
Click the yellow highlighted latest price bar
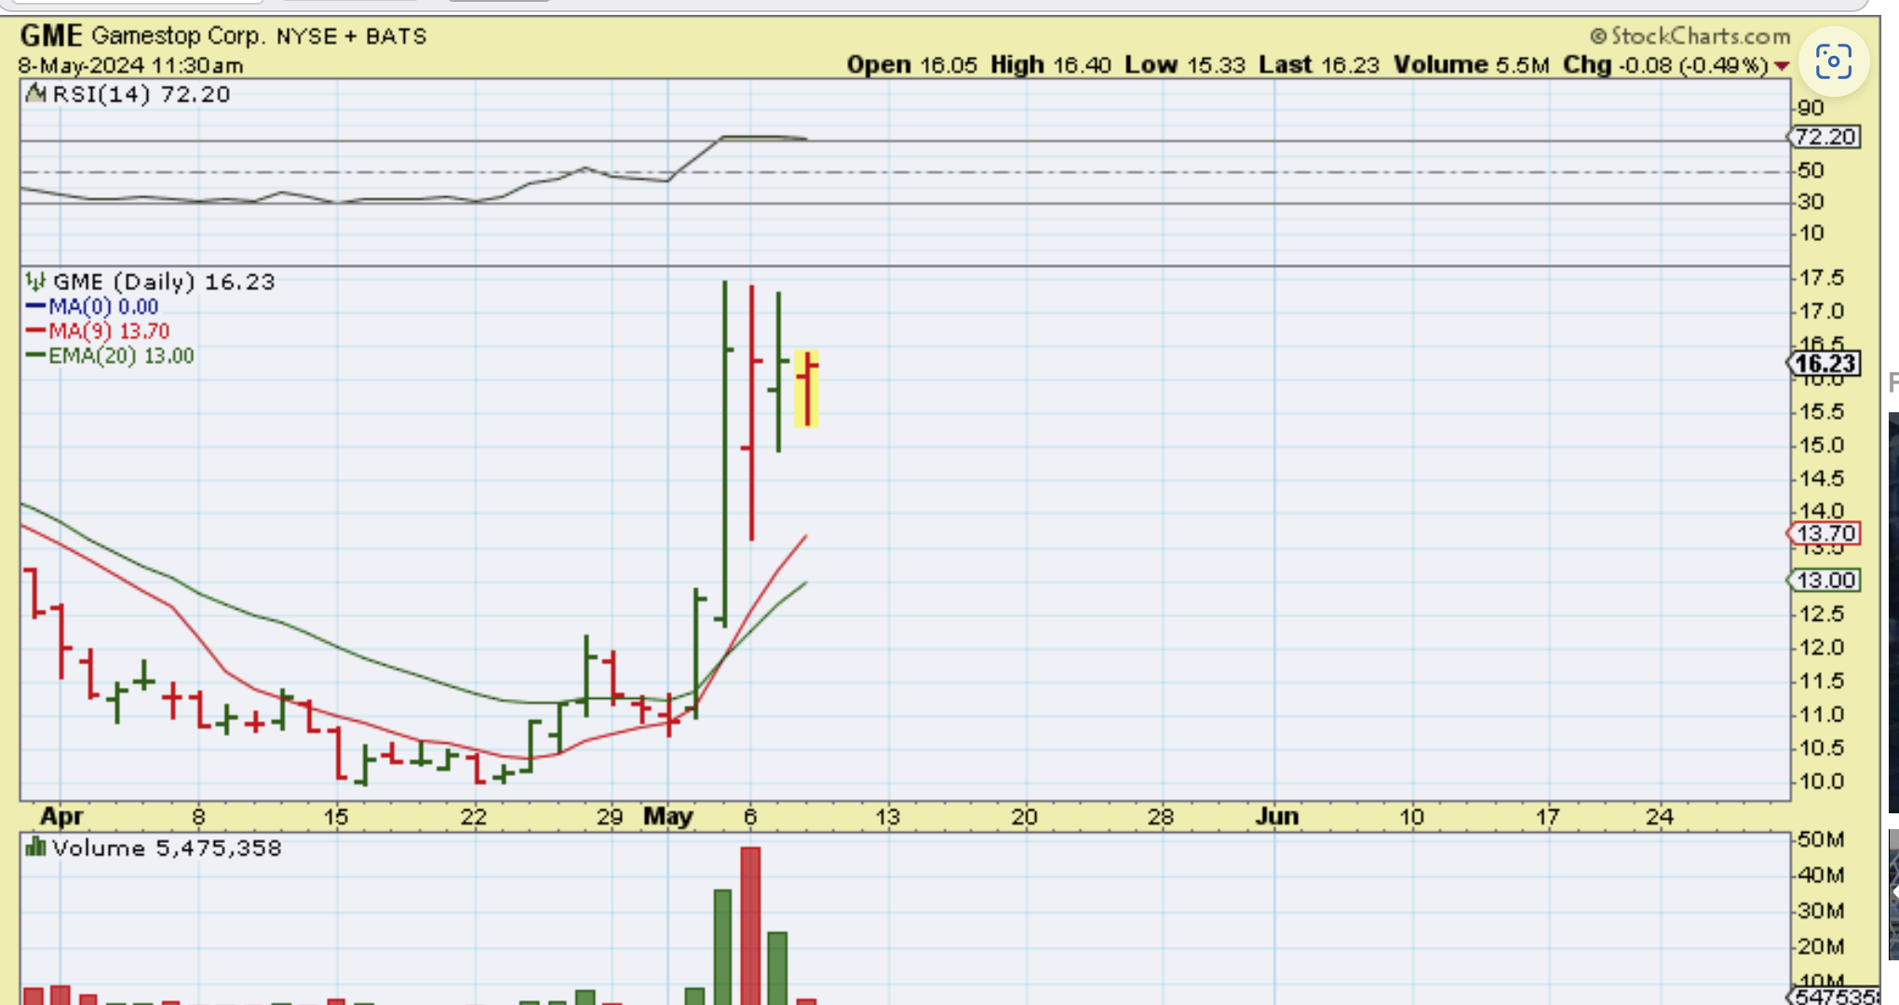coord(806,389)
